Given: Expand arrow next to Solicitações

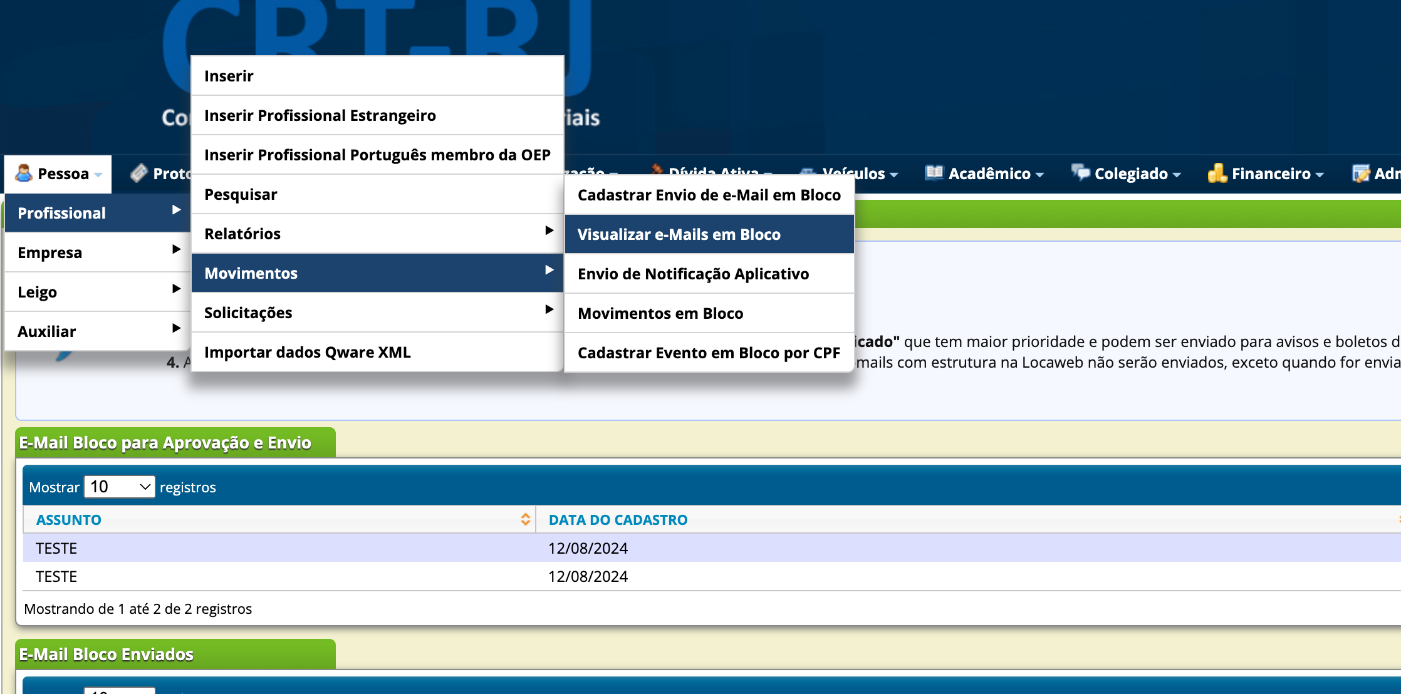Looking at the screenshot, I should 549,309.
